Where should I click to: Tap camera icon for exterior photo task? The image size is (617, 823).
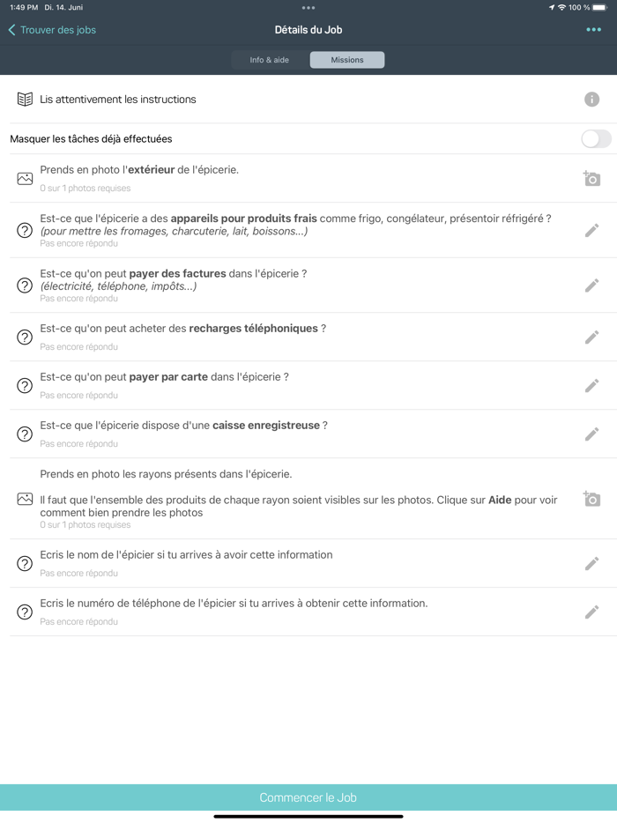(591, 177)
